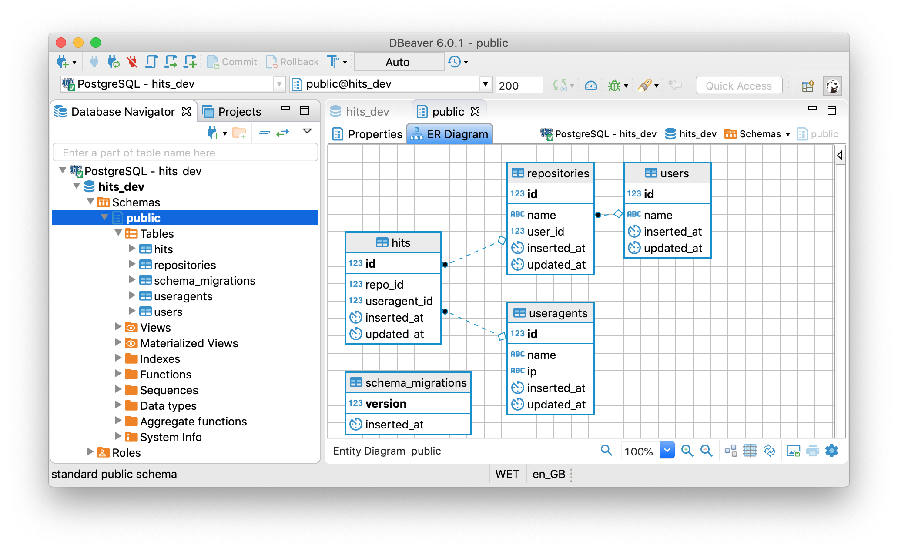Click the settings gear icon in diagram
This screenshot has height=551, width=898.
pyautogui.click(x=831, y=451)
